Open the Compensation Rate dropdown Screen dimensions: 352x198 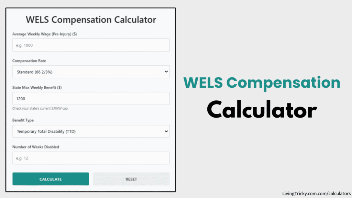[x=91, y=71]
